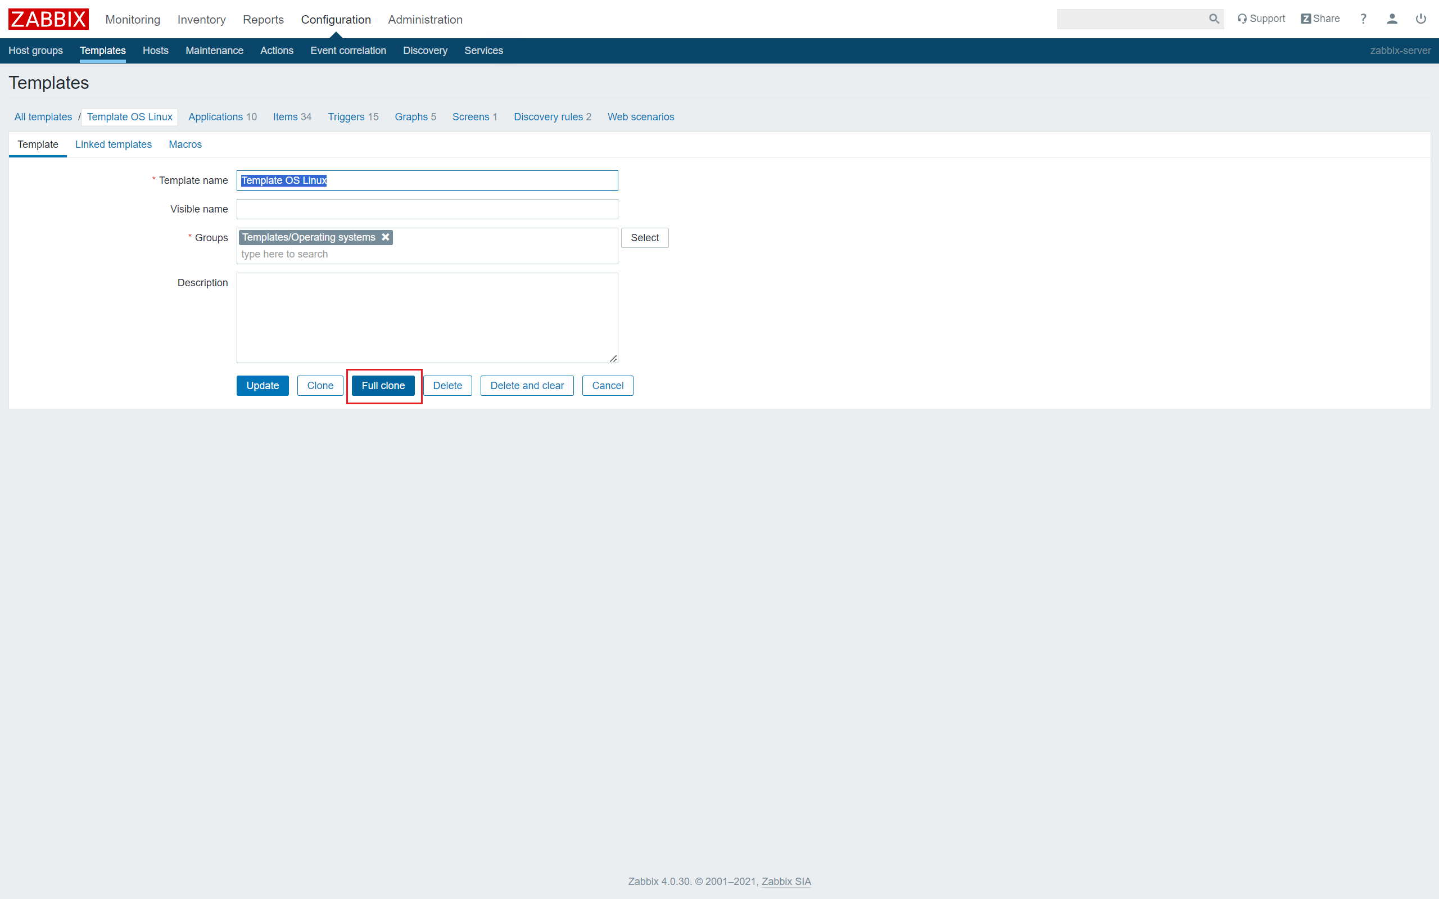1439x899 pixels.
Task: Go to Maintenance submenu
Action: (214, 51)
